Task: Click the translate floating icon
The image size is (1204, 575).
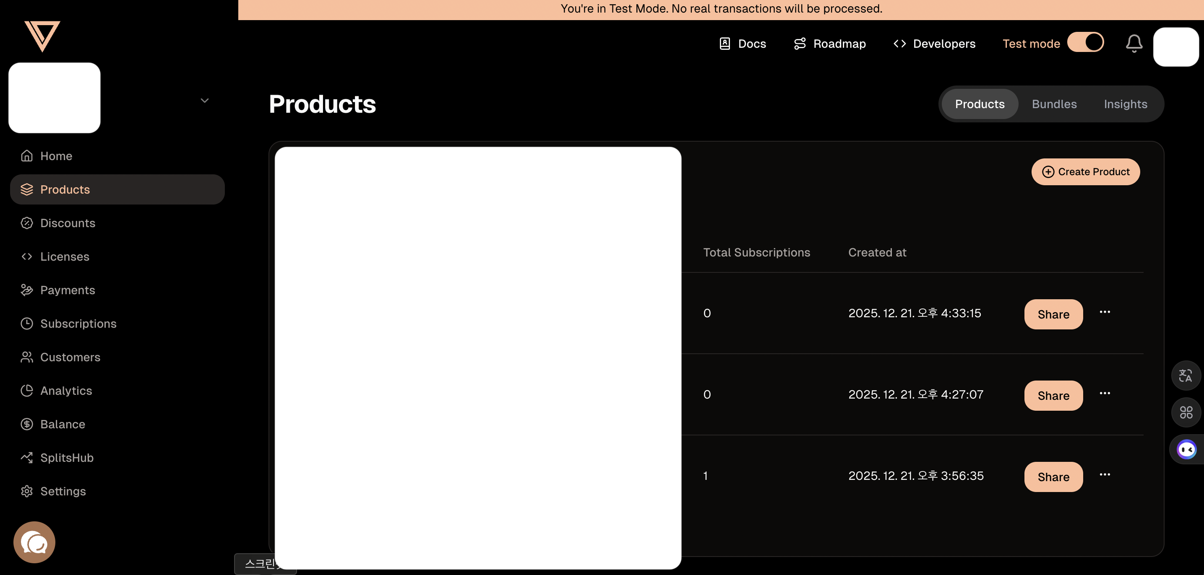Action: 1185,376
